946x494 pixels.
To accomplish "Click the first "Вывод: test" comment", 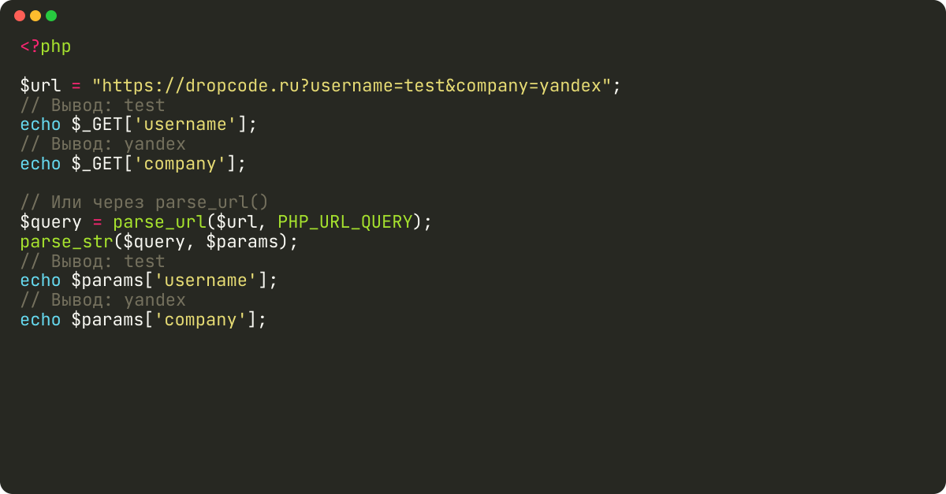I will coord(92,105).
